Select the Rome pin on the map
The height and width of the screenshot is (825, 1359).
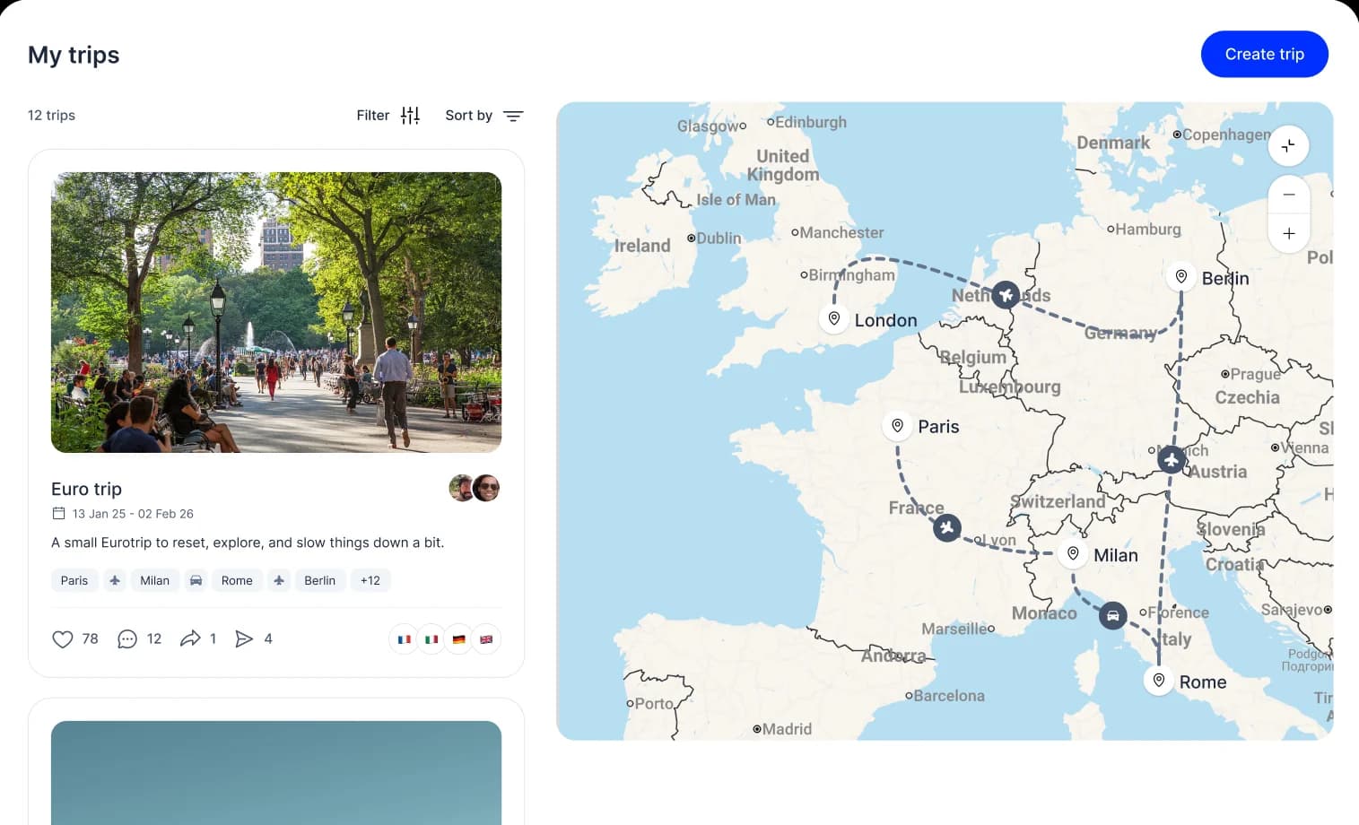[1159, 680]
